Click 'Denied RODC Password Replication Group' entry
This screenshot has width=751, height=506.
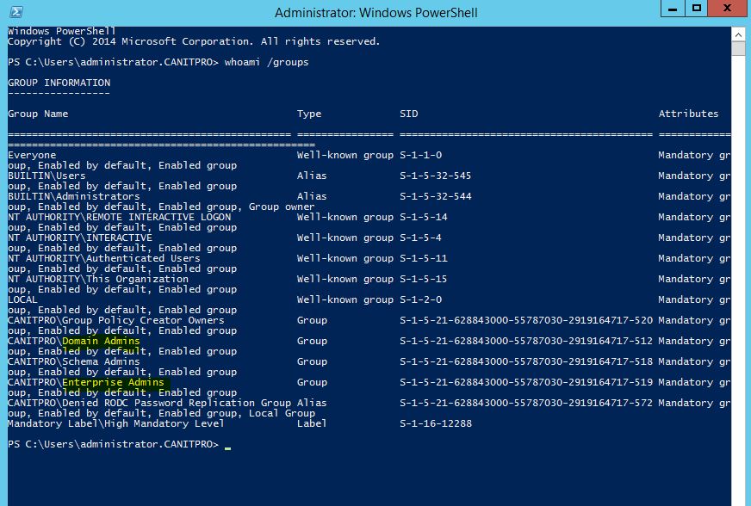tap(177, 403)
